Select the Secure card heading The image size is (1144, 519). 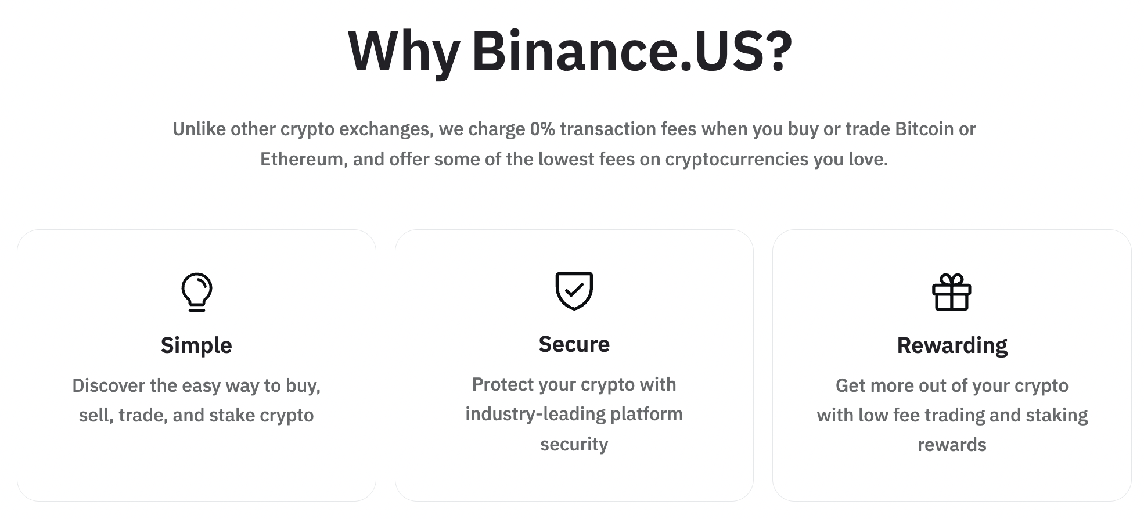click(574, 344)
